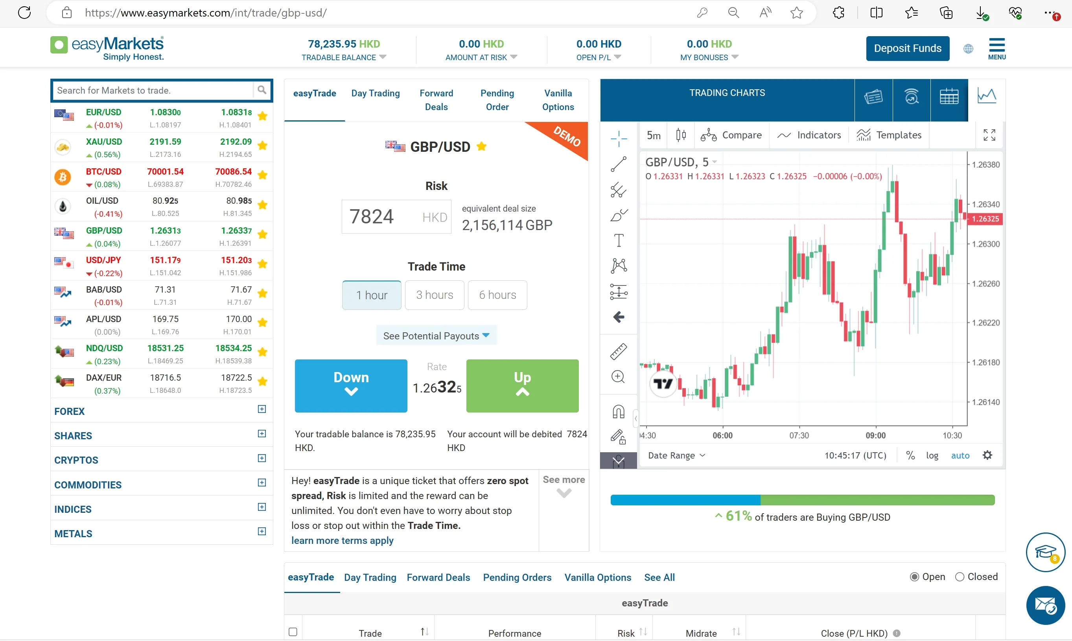Toggle favorite star for EUR/USD row
This screenshot has height=641, width=1072.
click(262, 116)
